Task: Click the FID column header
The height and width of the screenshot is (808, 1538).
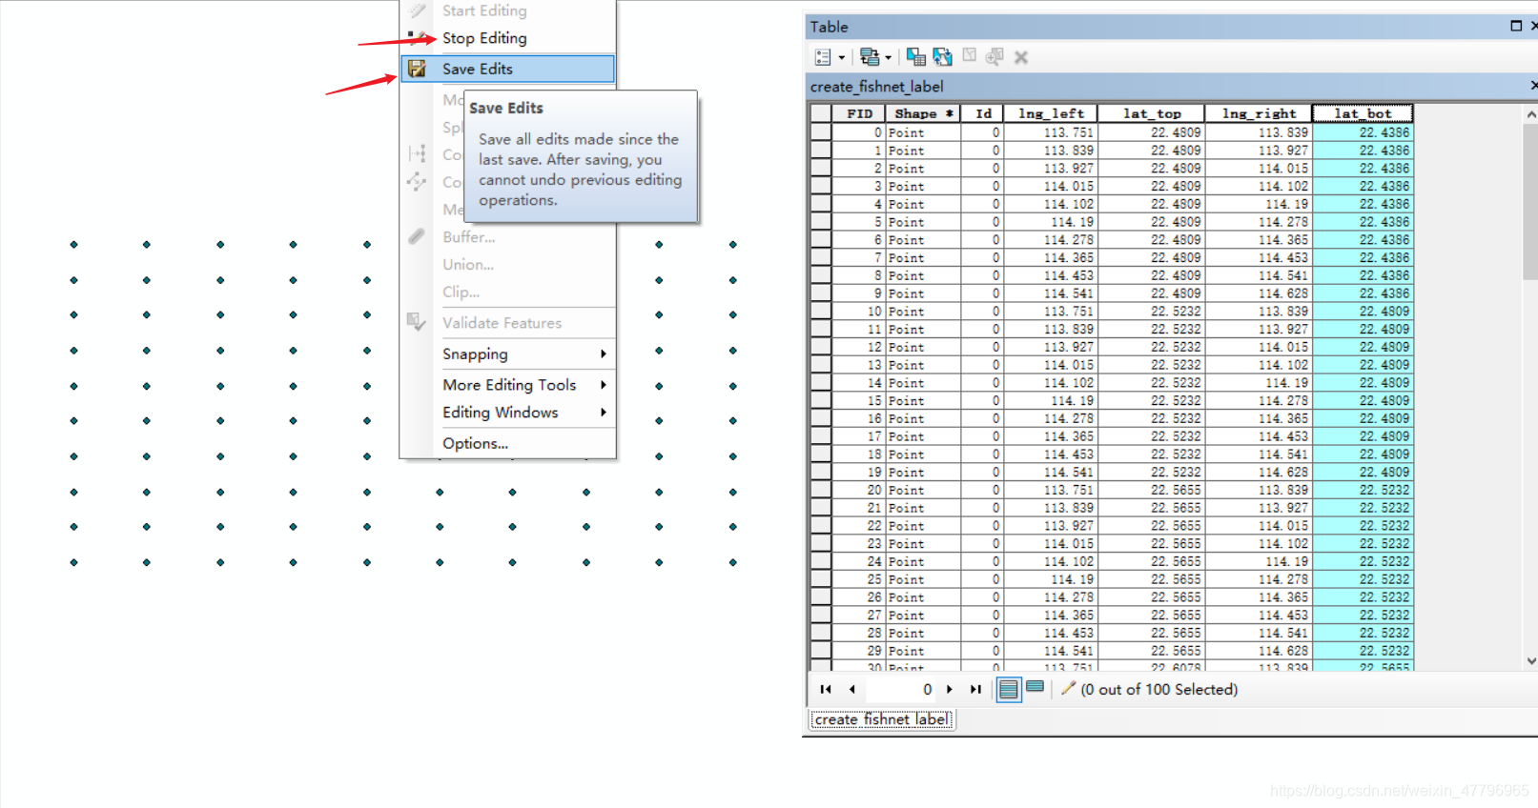Action: point(859,113)
